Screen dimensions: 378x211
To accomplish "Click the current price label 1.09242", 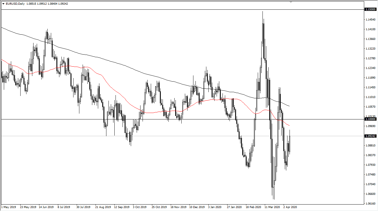I will click(x=370, y=136).
